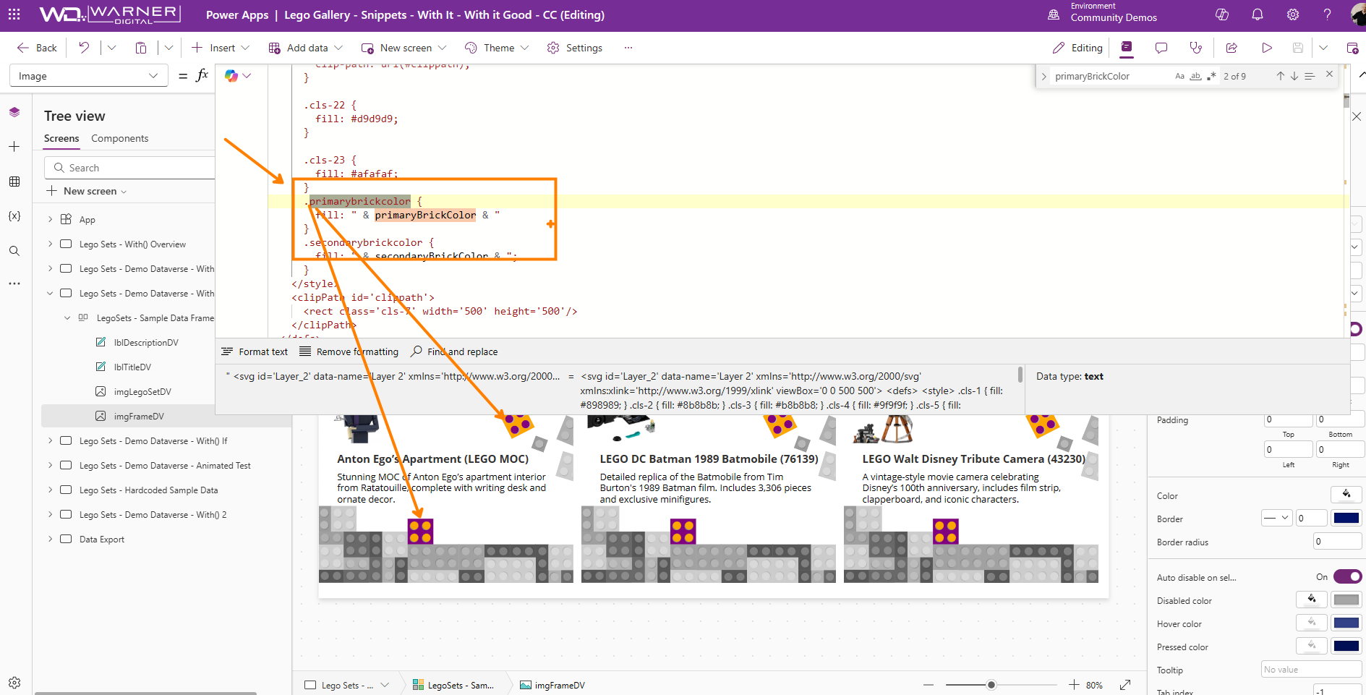Click the Undo icon
Viewport: 1366px width, 695px height.
[84, 48]
